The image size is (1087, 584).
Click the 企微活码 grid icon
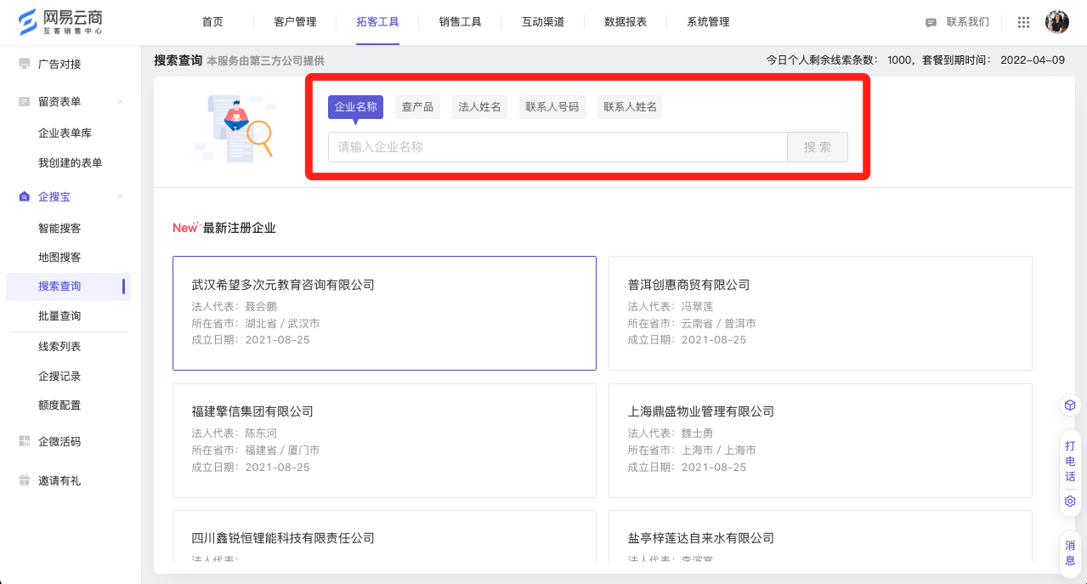point(24,442)
